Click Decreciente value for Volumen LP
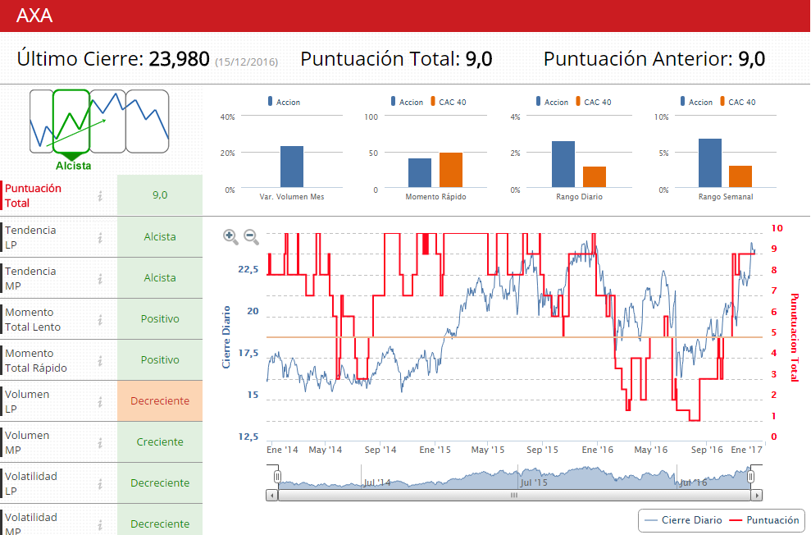The width and height of the screenshot is (811, 535). pos(160,401)
